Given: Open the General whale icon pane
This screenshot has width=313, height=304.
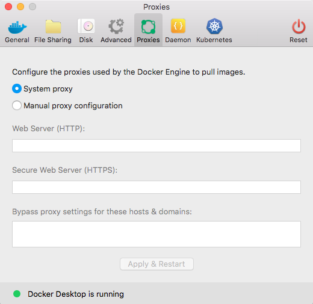Looking at the screenshot, I should pyautogui.click(x=17, y=27).
